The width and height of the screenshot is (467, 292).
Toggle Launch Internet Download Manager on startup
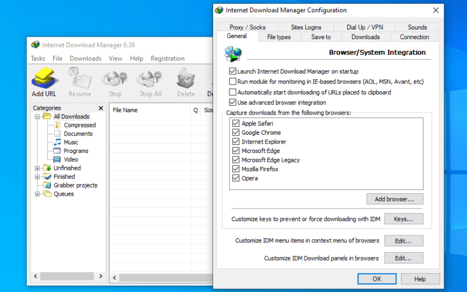pos(232,71)
